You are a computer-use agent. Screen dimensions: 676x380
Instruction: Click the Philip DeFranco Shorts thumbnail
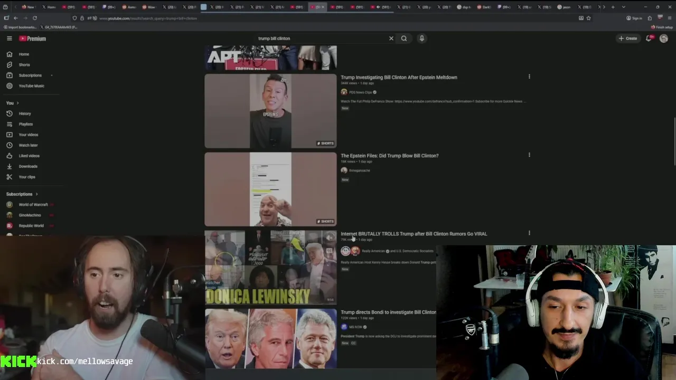click(270, 111)
